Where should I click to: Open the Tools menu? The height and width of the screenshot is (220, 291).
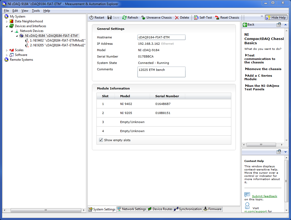[x=36, y=11]
